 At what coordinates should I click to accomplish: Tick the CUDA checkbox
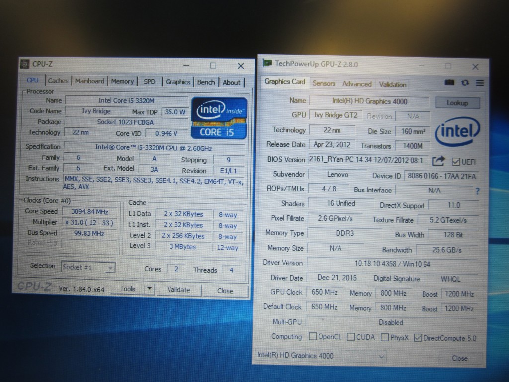click(351, 337)
